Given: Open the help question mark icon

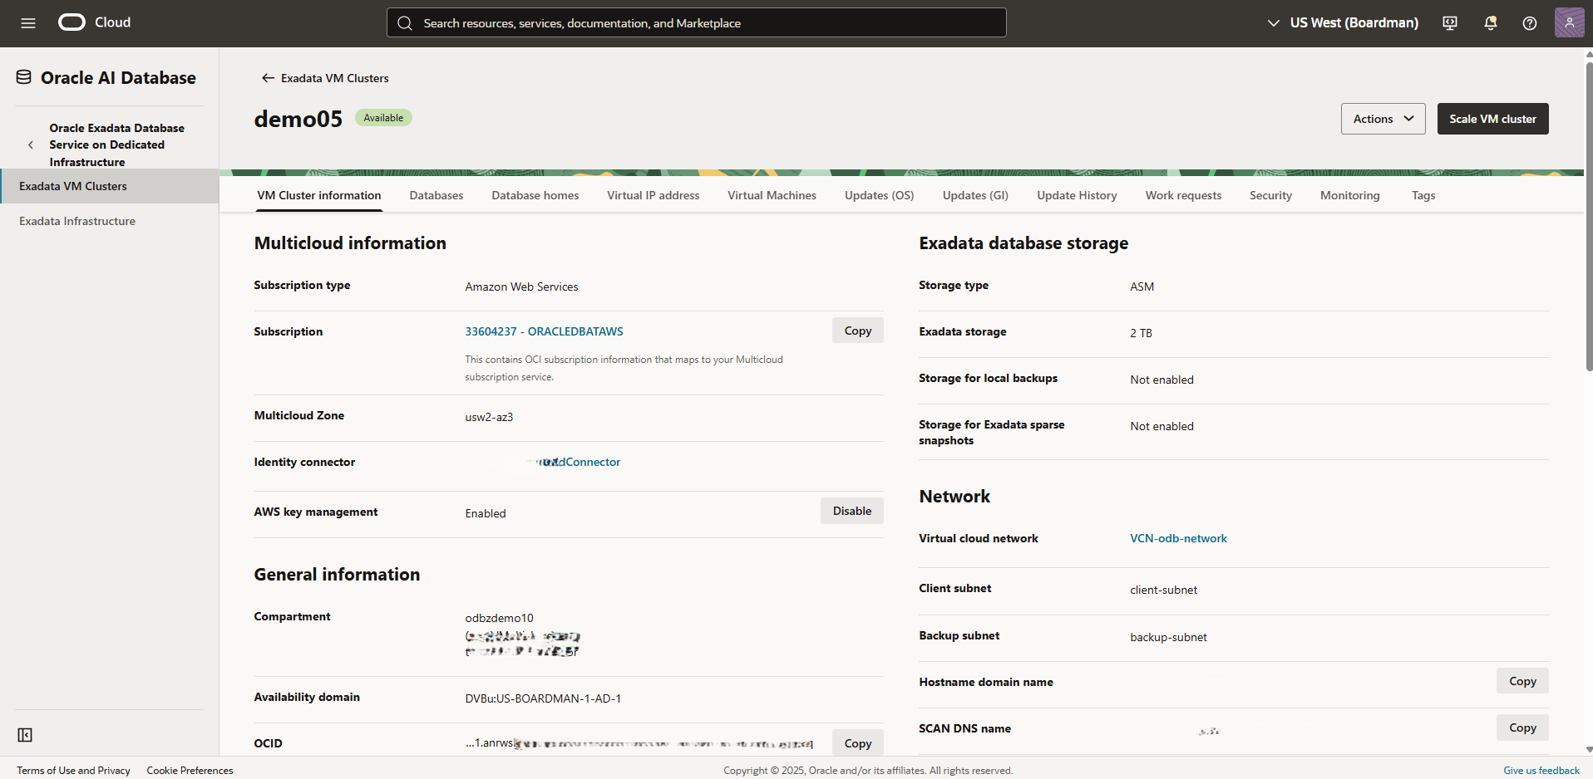Looking at the screenshot, I should tap(1530, 22).
